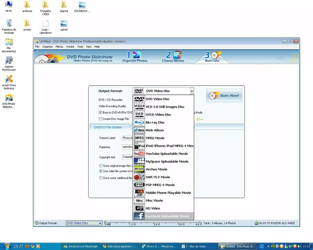This screenshot has width=313, height=250.
Task: Toggle Burn to DVD+R/RW checkbox
Action: tap(100, 112)
